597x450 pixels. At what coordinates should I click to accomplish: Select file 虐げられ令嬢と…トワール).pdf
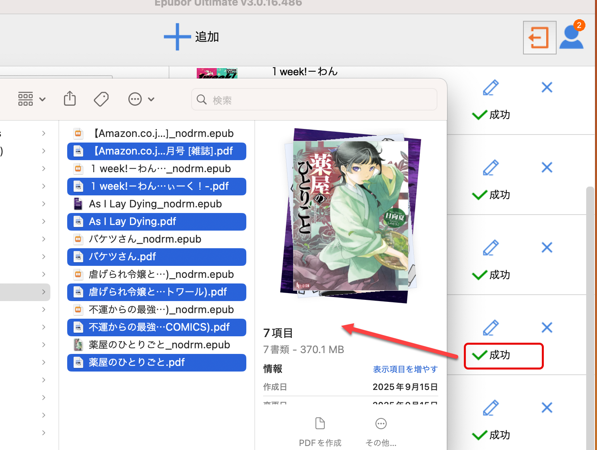[157, 292]
